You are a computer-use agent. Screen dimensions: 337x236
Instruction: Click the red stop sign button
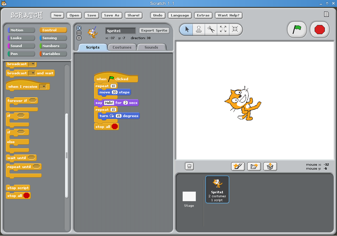click(x=319, y=30)
